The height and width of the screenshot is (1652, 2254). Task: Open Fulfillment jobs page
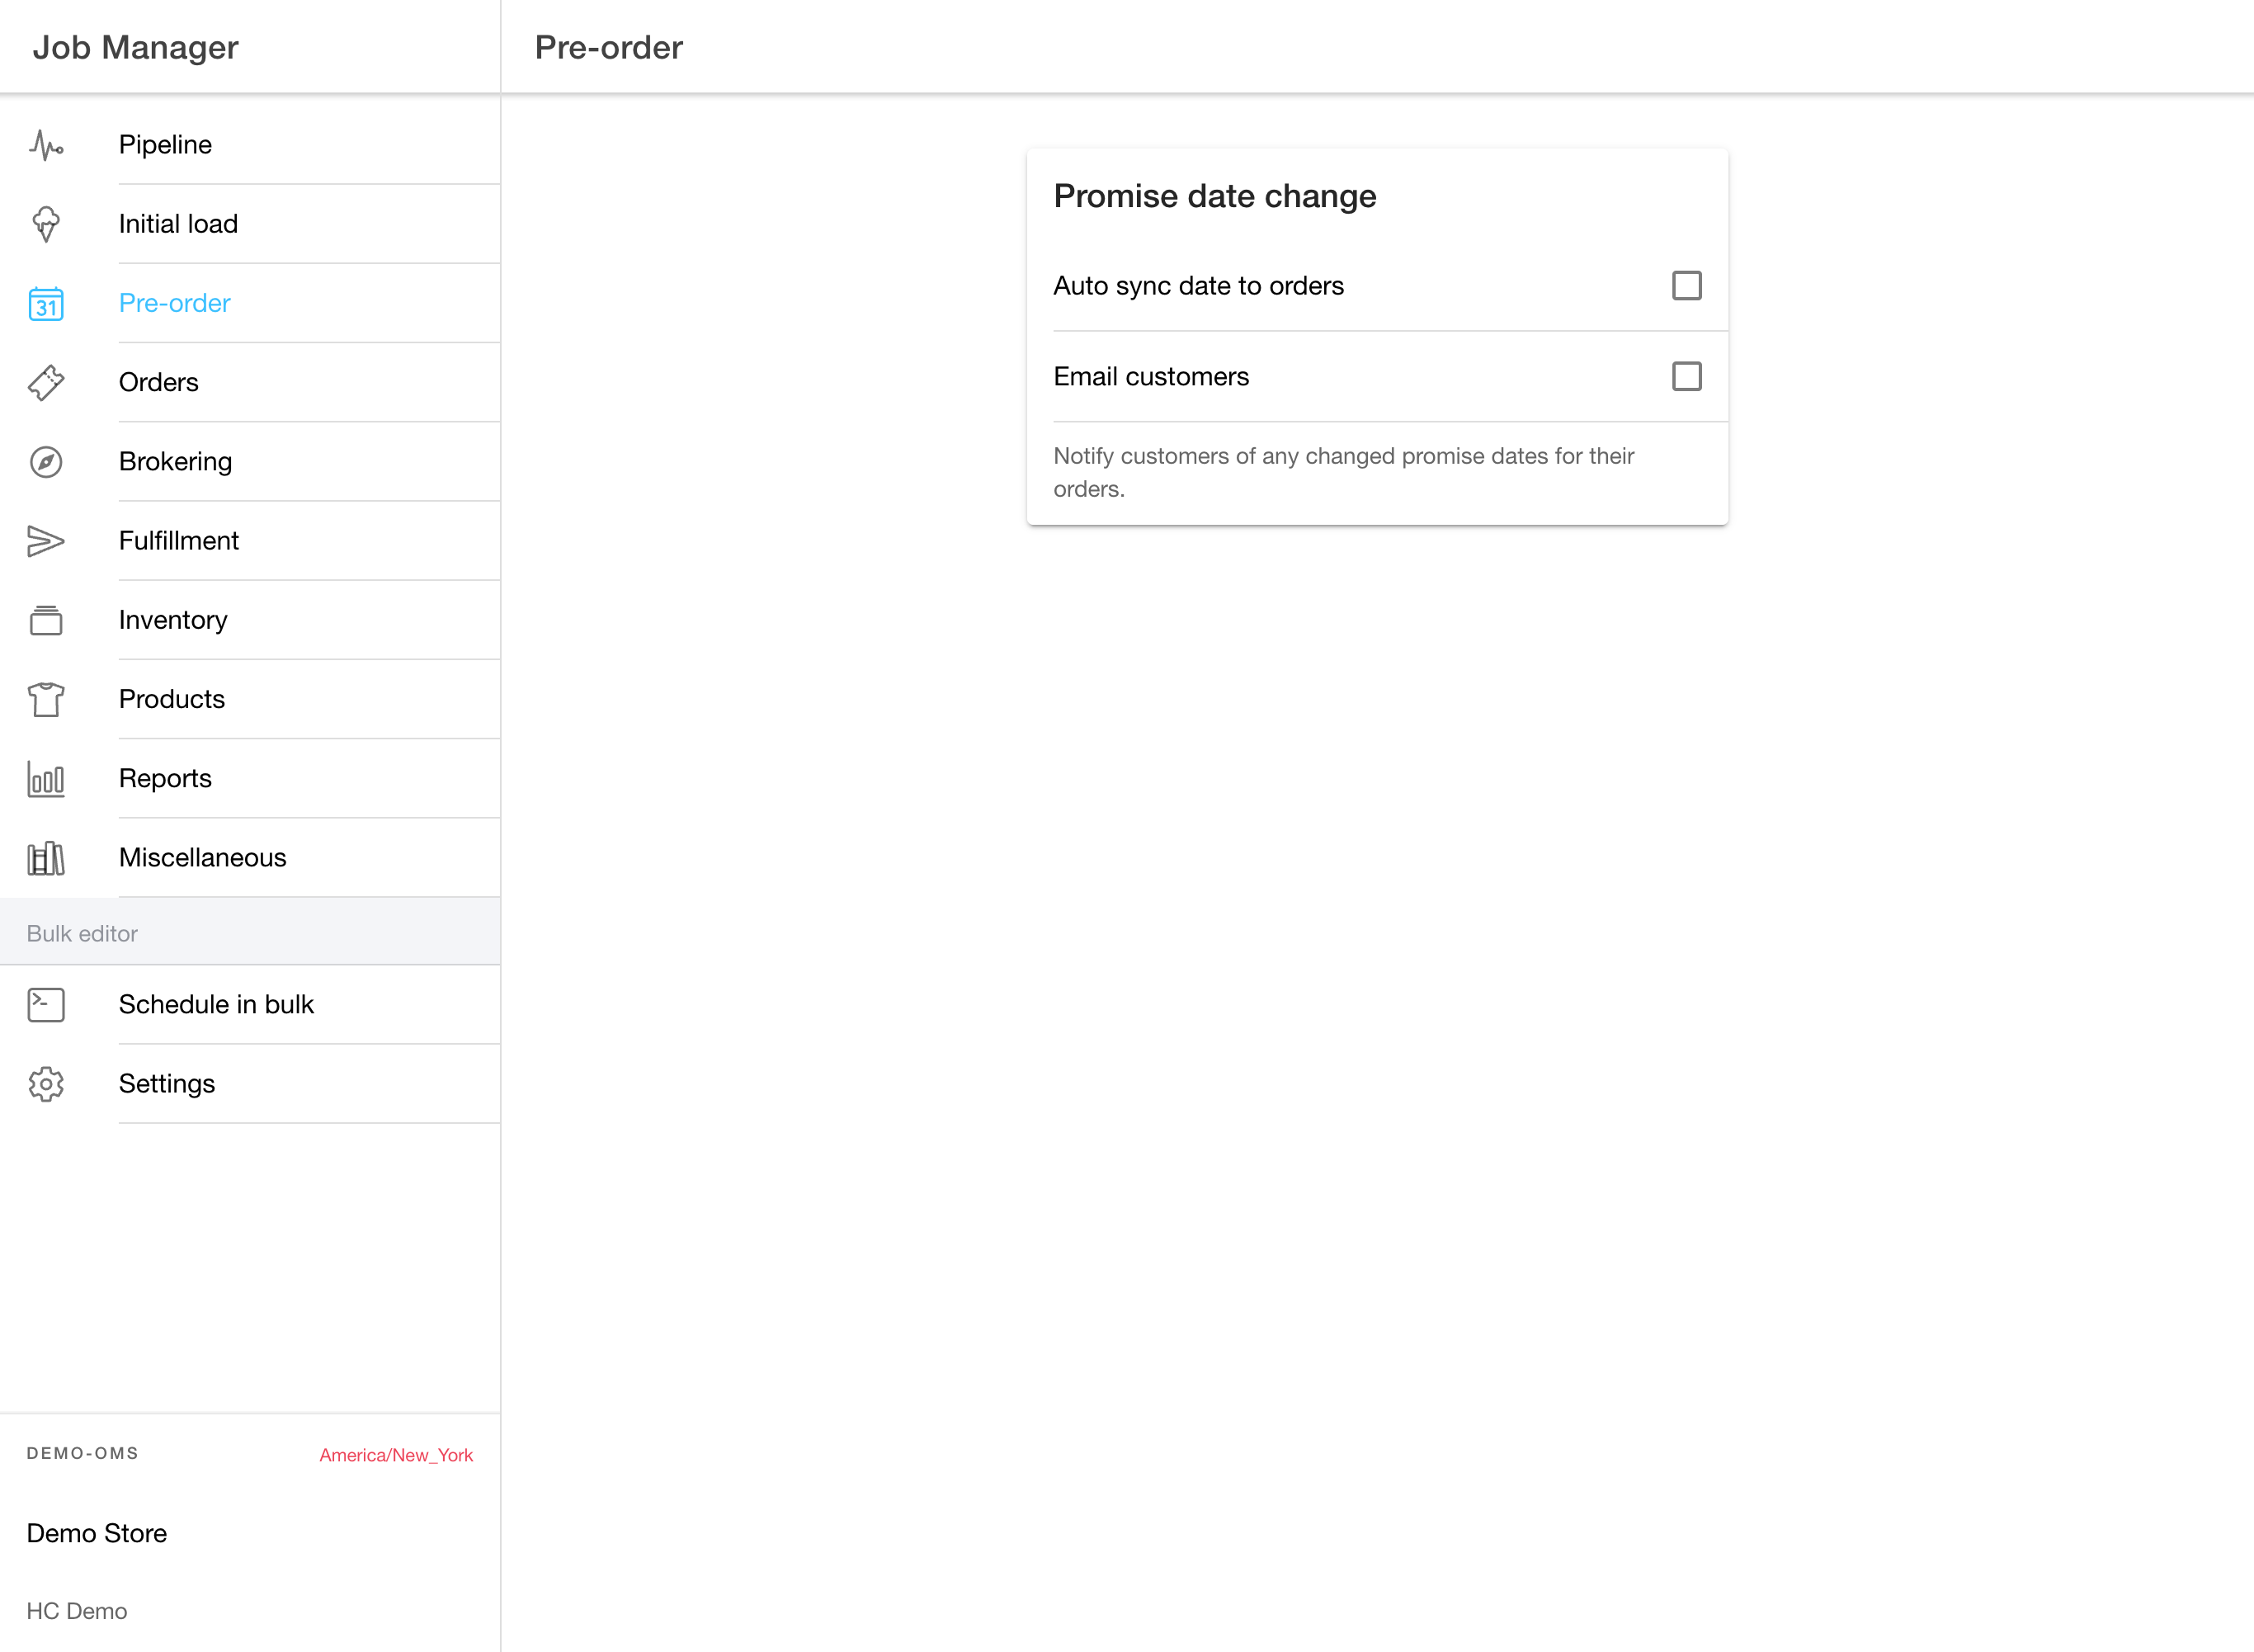click(x=178, y=541)
